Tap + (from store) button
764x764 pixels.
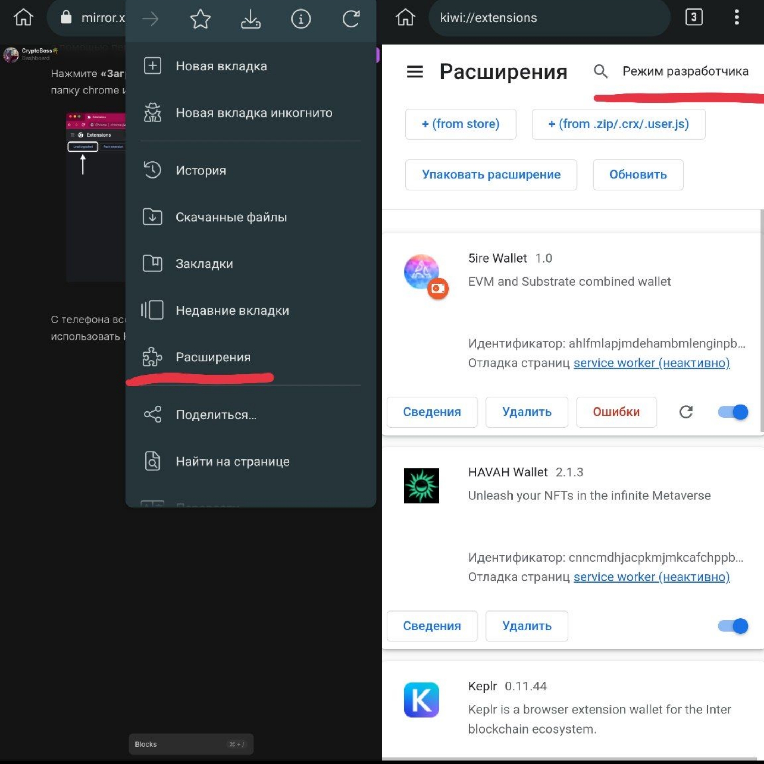tap(461, 124)
